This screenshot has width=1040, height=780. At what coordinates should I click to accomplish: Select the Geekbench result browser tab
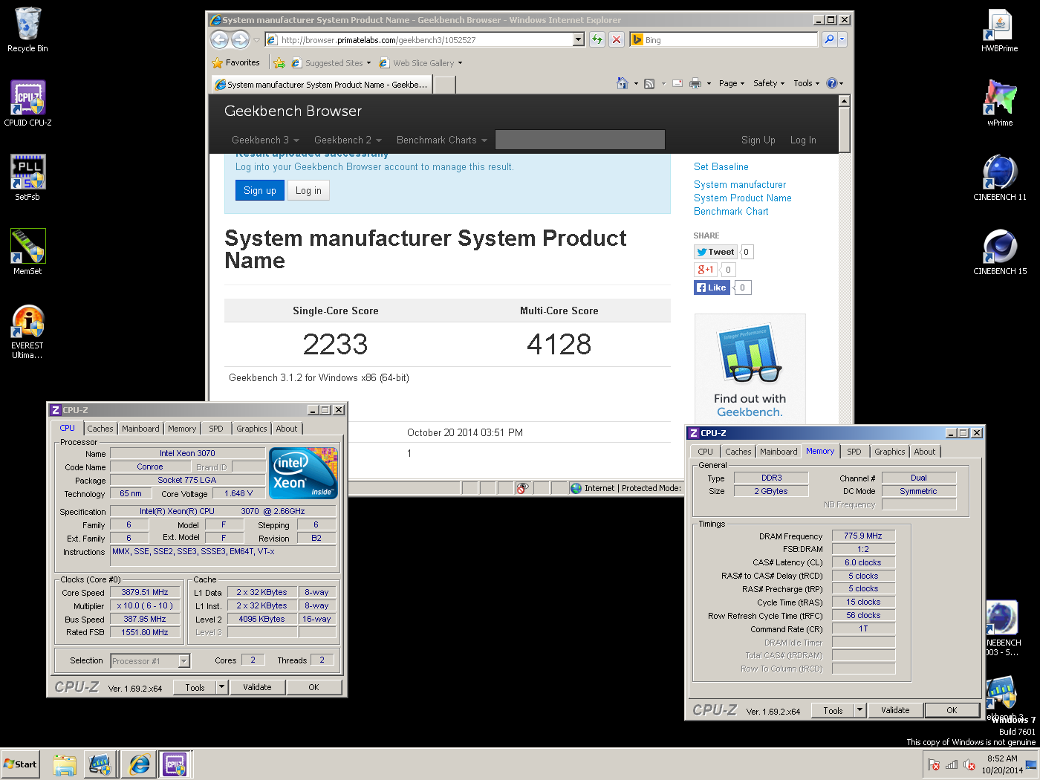pyautogui.click(x=322, y=85)
